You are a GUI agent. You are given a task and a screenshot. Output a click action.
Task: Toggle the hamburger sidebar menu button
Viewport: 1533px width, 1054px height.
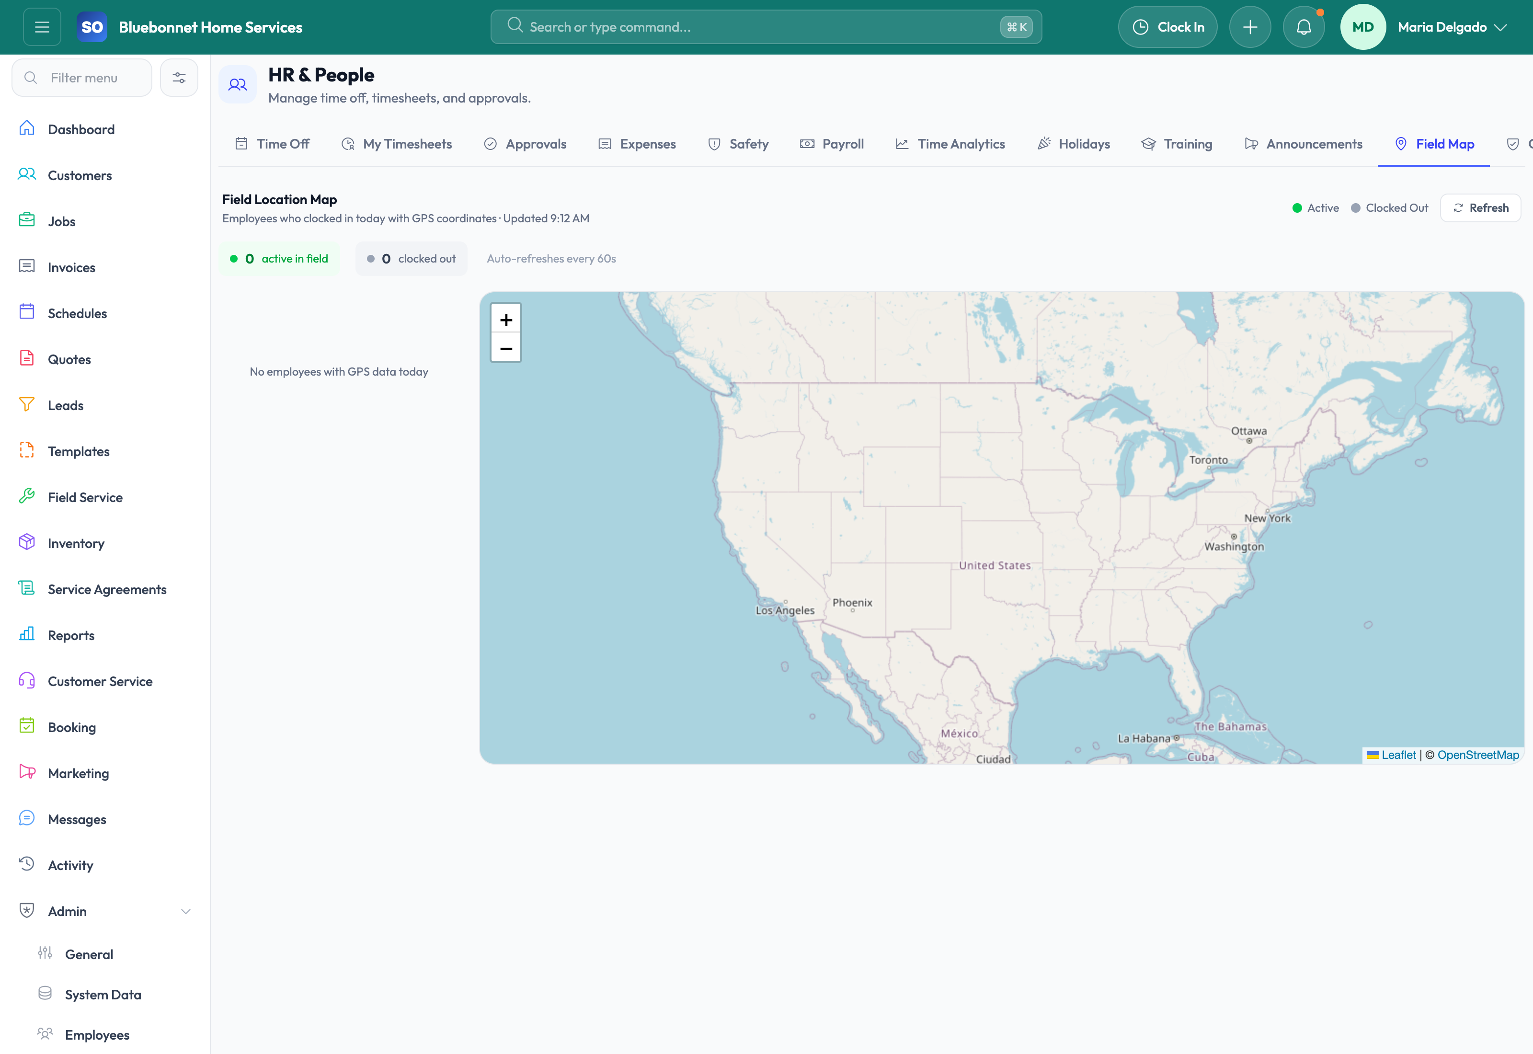click(42, 27)
